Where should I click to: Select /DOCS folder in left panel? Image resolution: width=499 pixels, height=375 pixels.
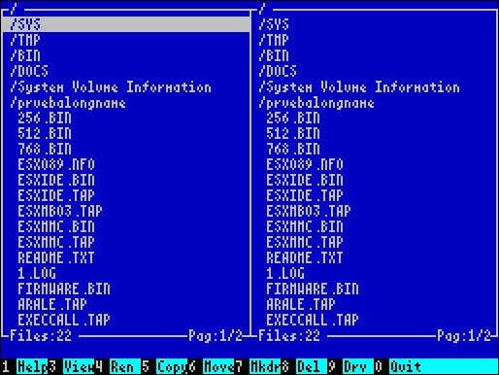(x=29, y=71)
